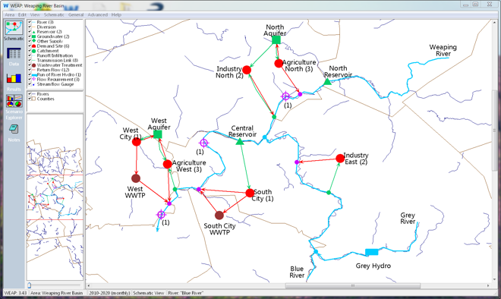
Task: Select the North Aquifer groundwater node
Action: [276, 40]
